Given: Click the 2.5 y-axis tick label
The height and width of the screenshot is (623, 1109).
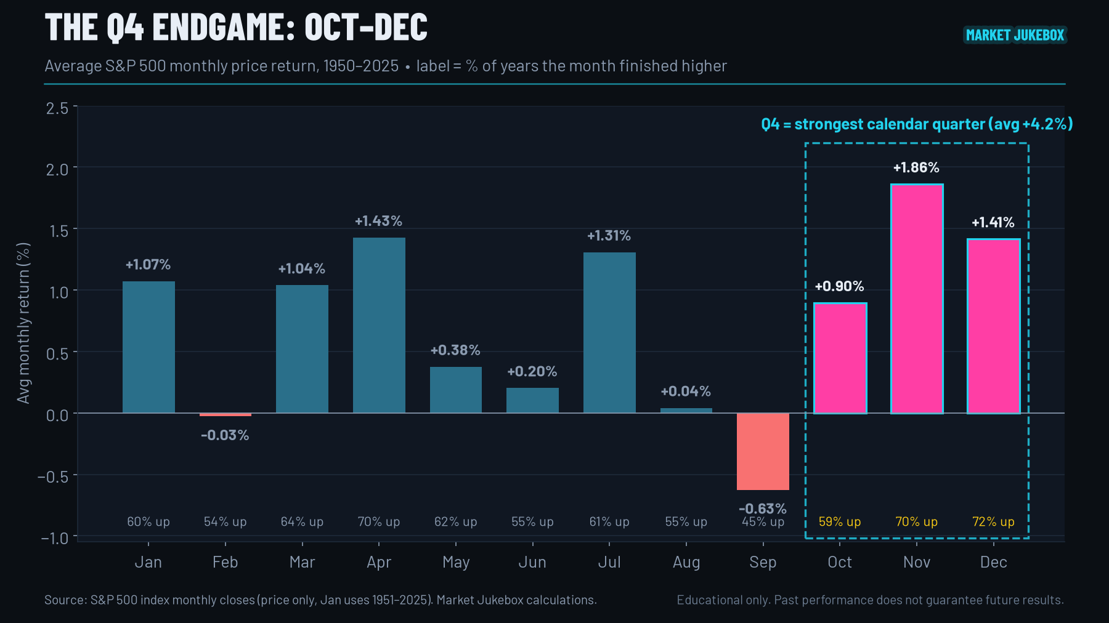Looking at the screenshot, I should [57, 108].
